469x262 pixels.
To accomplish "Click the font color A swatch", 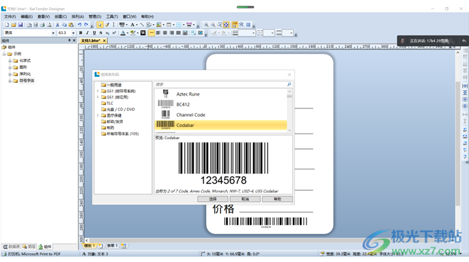I will tap(123, 33).
